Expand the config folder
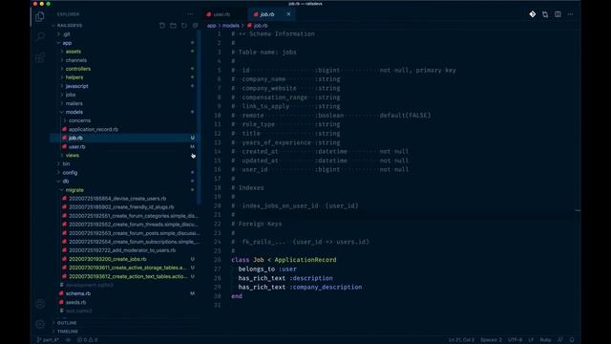The height and width of the screenshot is (344, 611). coord(70,172)
